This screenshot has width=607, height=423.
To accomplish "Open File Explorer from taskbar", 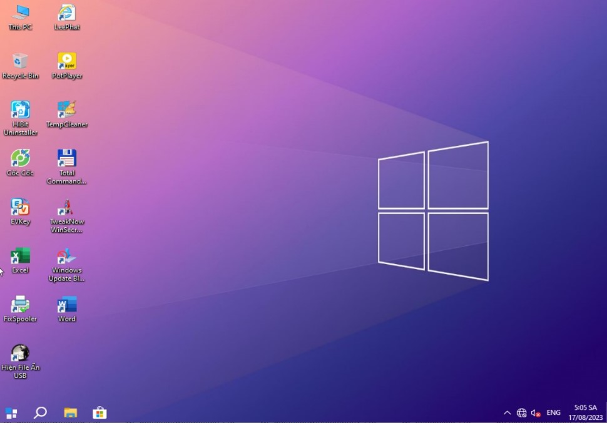I will point(70,413).
